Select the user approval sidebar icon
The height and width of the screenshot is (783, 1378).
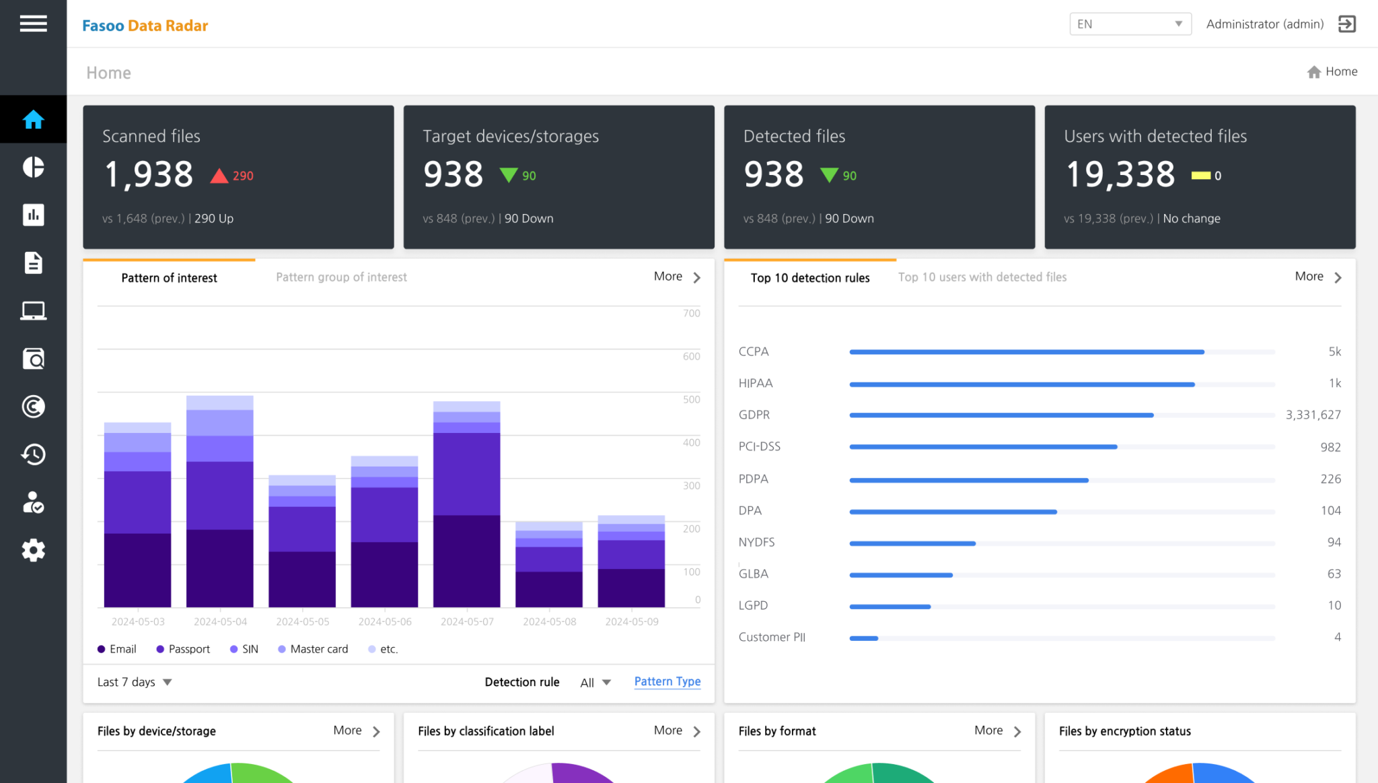coord(33,502)
